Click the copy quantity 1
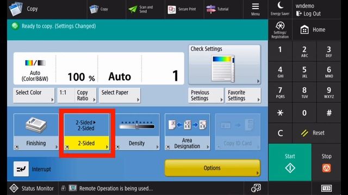The image size is (348, 195). [x=175, y=76]
